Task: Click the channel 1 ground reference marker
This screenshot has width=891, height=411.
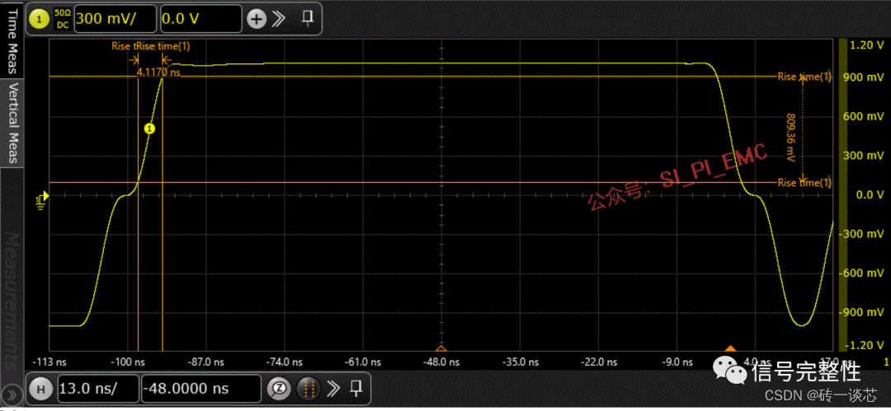Action: coord(43,198)
